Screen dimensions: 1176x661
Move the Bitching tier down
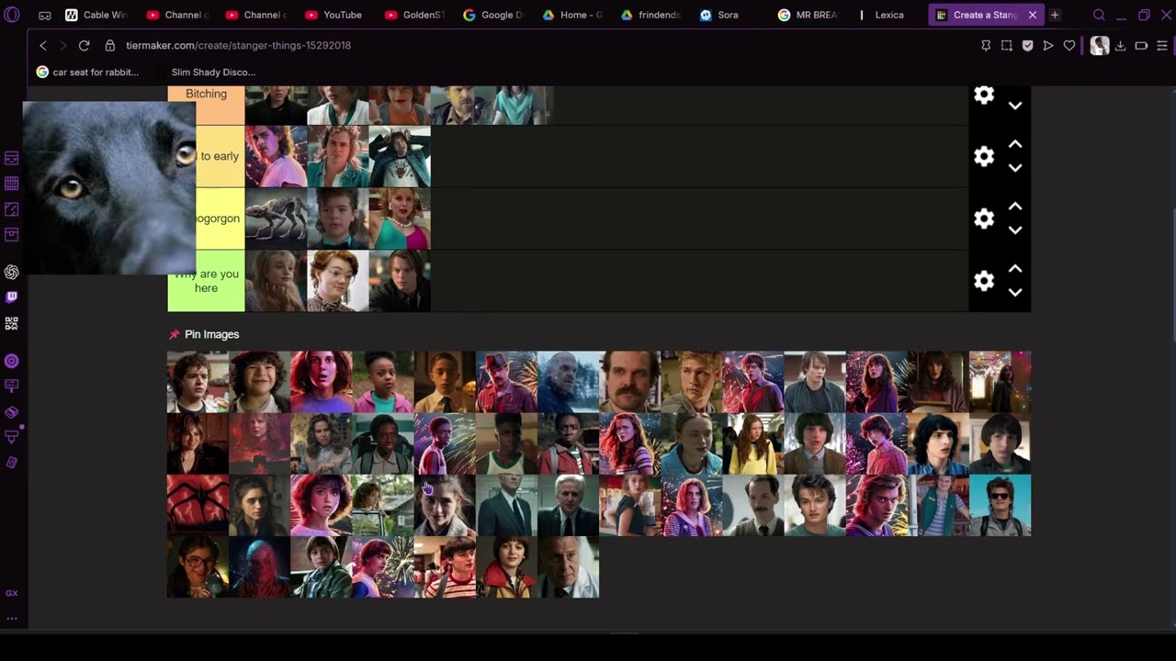click(1015, 106)
